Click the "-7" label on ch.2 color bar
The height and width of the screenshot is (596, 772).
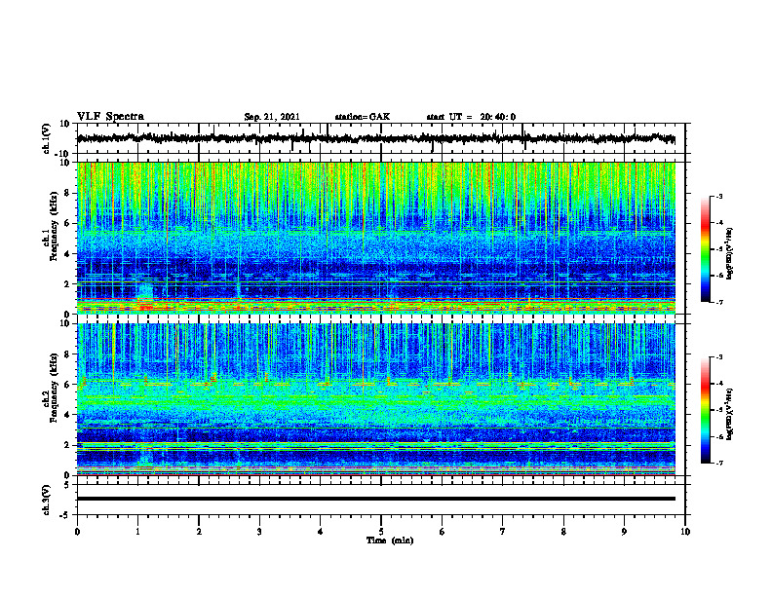pyautogui.click(x=718, y=463)
